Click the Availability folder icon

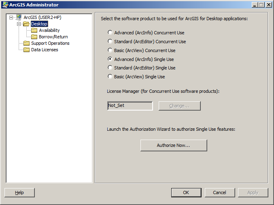click(x=34, y=31)
